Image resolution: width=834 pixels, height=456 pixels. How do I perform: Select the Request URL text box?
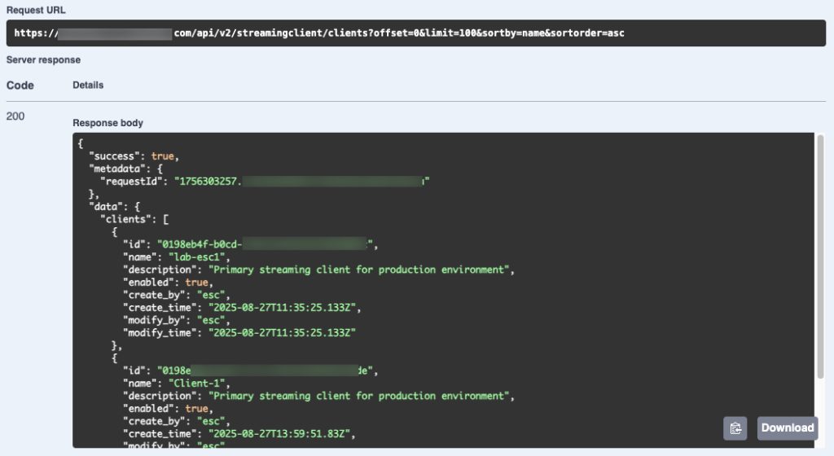[x=416, y=33]
